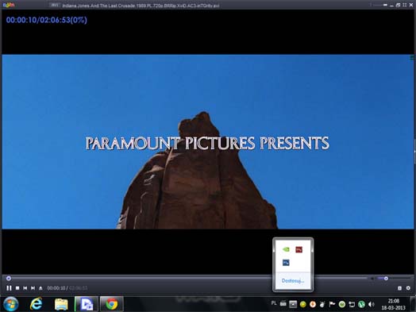Switch PL keyboard language indicator
The height and width of the screenshot is (312, 416).
[x=274, y=303]
